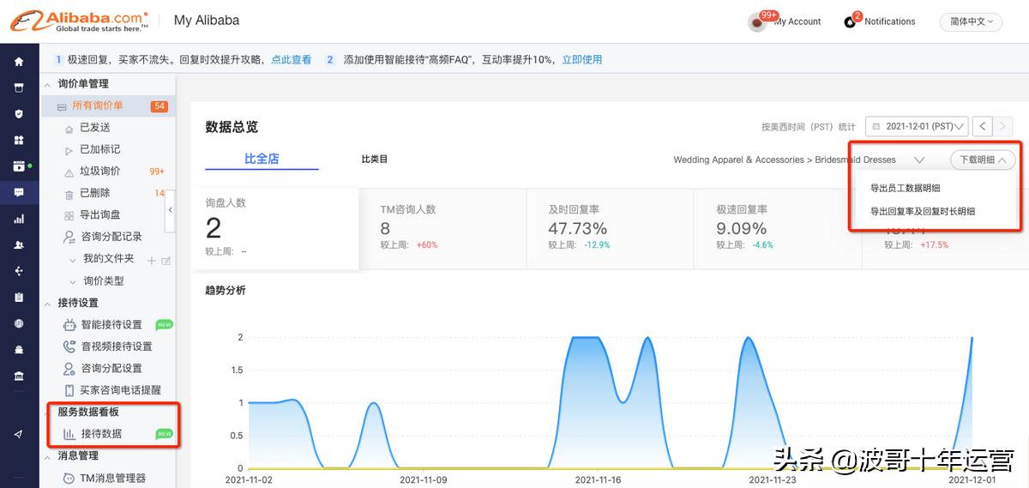Switch to the 比类目 tab

coord(375,160)
